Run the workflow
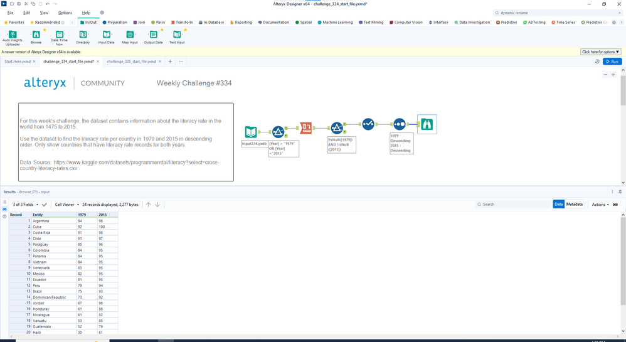The image size is (626, 342). coord(612,61)
